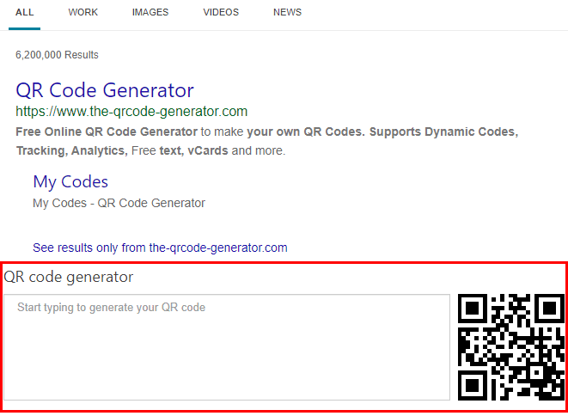Switch to the IMAGES tab

coord(150,12)
